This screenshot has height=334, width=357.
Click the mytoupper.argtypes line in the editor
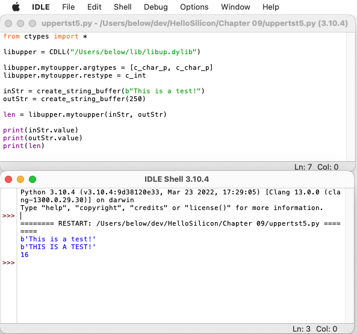click(x=108, y=67)
